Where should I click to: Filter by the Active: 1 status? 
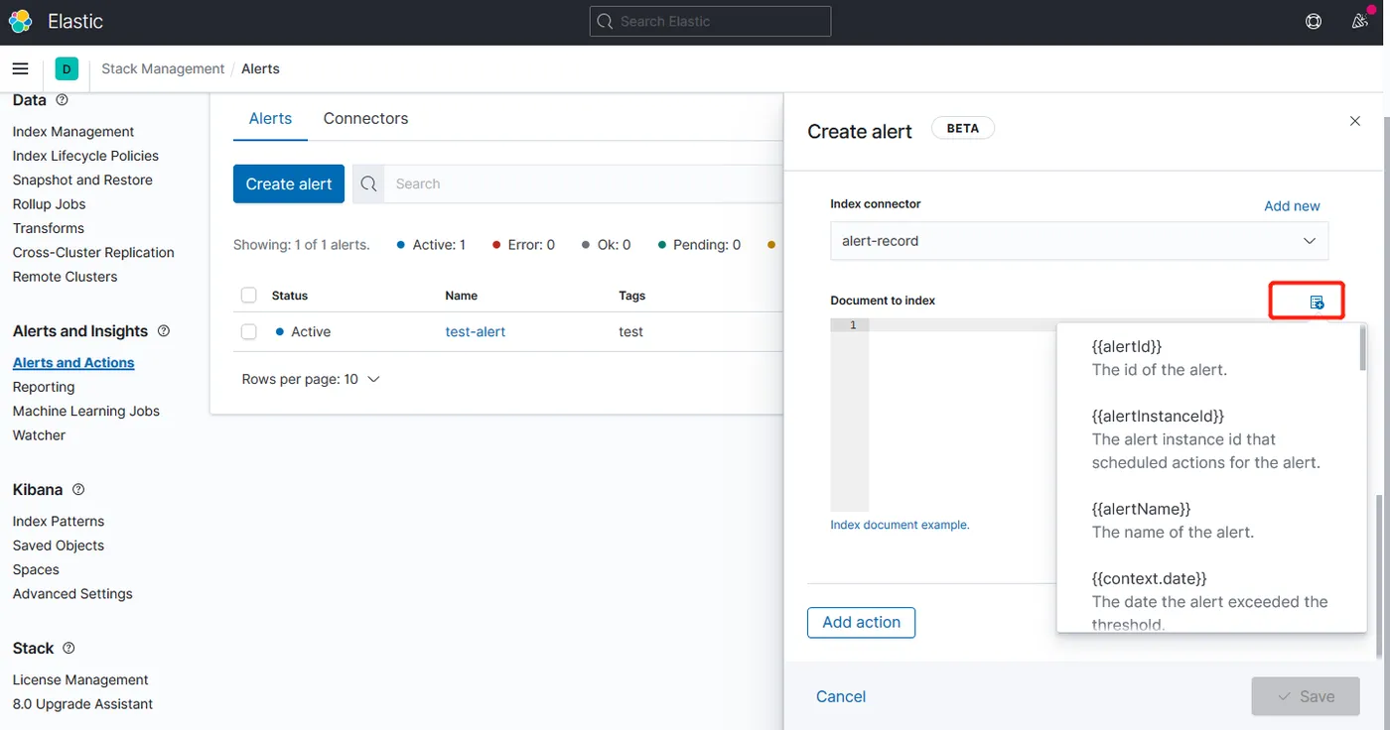[x=431, y=244]
